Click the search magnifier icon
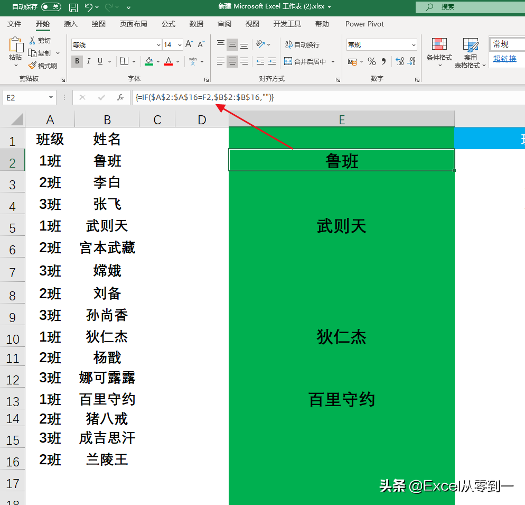The height and width of the screenshot is (505, 525). pyautogui.click(x=429, y=7)
